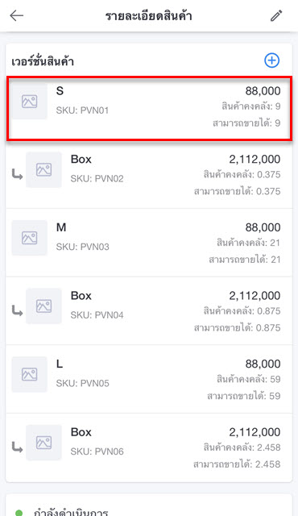Tap the green กำลังดำเนินการ status indicator
This screenshot has width=298, height=516.
coord(19,513)
